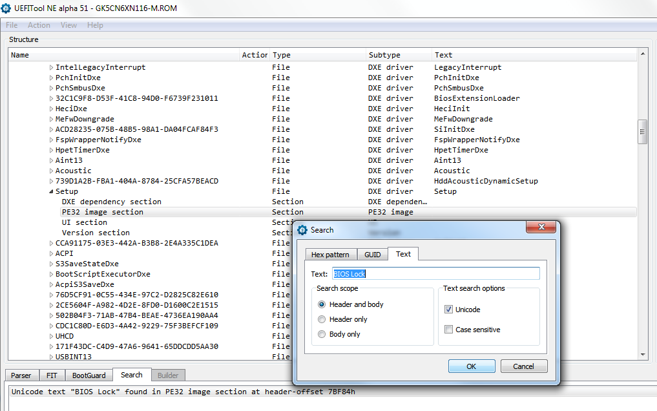The height and width of the screenshot is (411, 657).
Task: Click the scroll down arrow of Structure tree
Action: tap(642, 355)
